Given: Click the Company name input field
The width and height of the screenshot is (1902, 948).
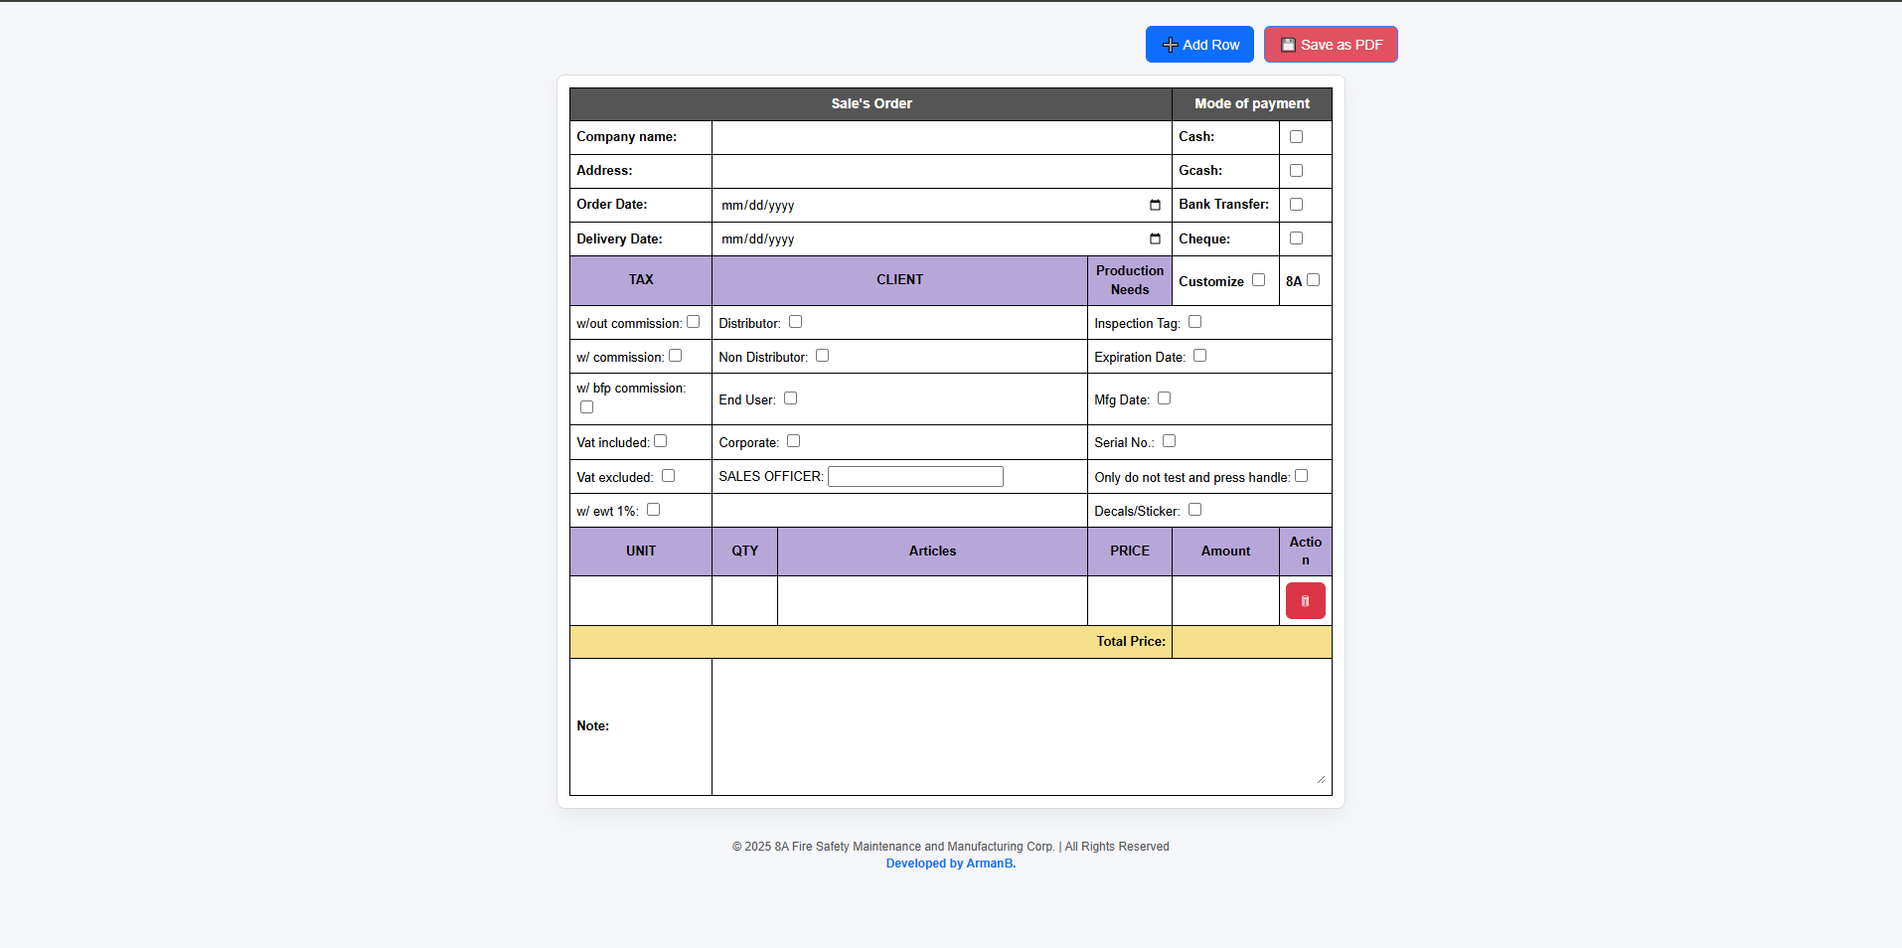Looking at the screenshot, I should coord(941,137).
